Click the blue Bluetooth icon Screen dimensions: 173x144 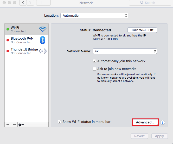pos(43,40)
